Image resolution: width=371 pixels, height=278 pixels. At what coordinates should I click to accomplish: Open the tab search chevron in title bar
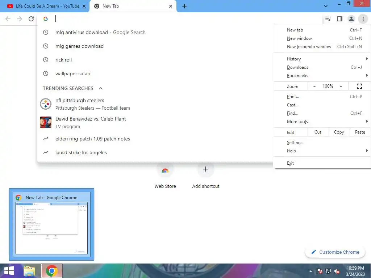point(326,6)
